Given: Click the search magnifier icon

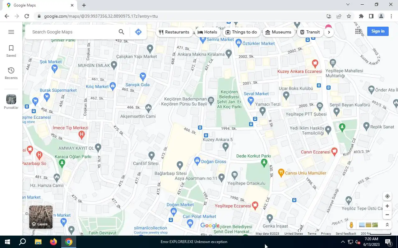Looking at the screenshot, I should 122,32.
